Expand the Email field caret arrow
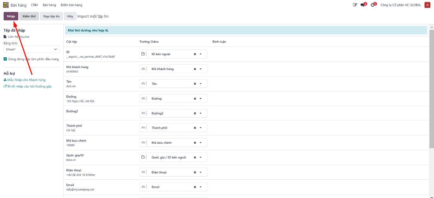This screenshot has height=198, width=434. point(201,187)
